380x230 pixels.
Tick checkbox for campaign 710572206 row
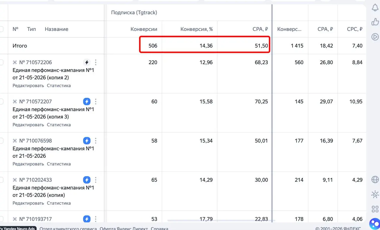tap(1, 62)
